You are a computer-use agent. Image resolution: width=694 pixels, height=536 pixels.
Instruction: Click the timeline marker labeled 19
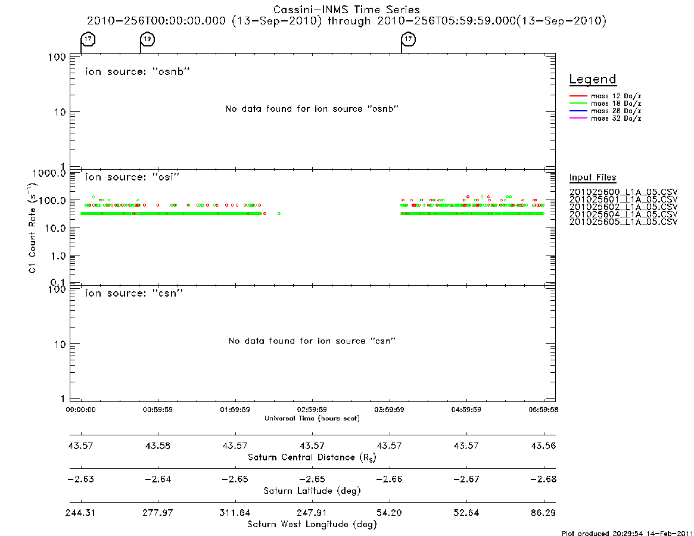tap(147, 39)
